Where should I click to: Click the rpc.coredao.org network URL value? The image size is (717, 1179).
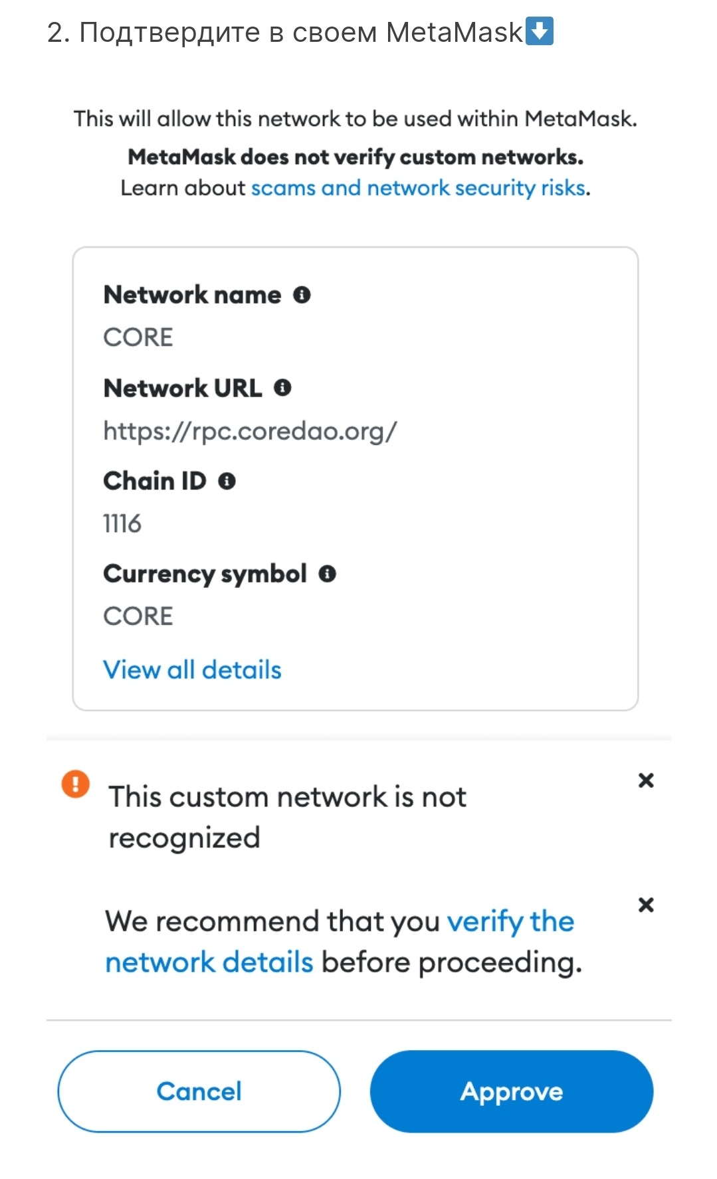[250, 432]
